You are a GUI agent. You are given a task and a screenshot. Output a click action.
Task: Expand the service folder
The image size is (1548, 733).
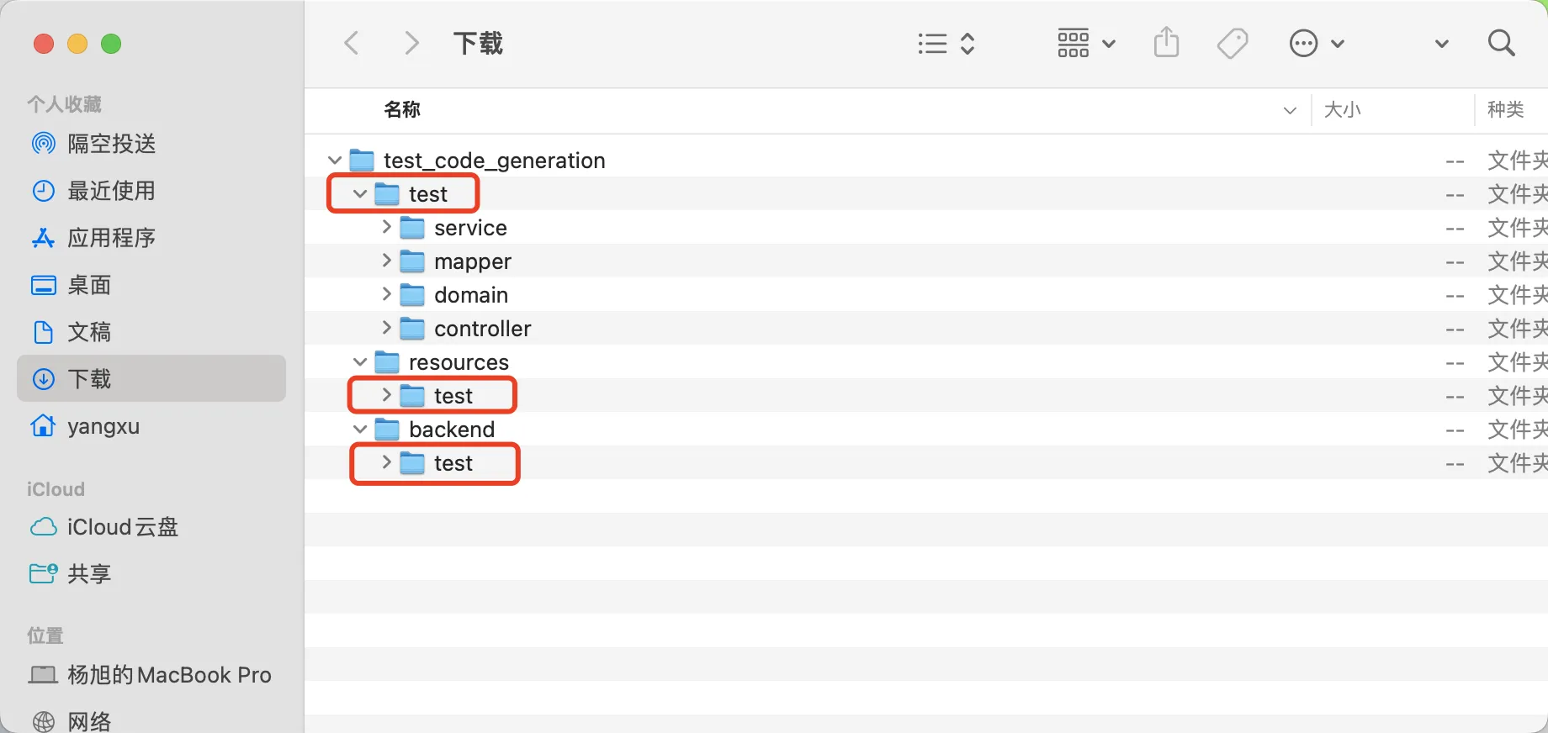[x=386, y=227]
